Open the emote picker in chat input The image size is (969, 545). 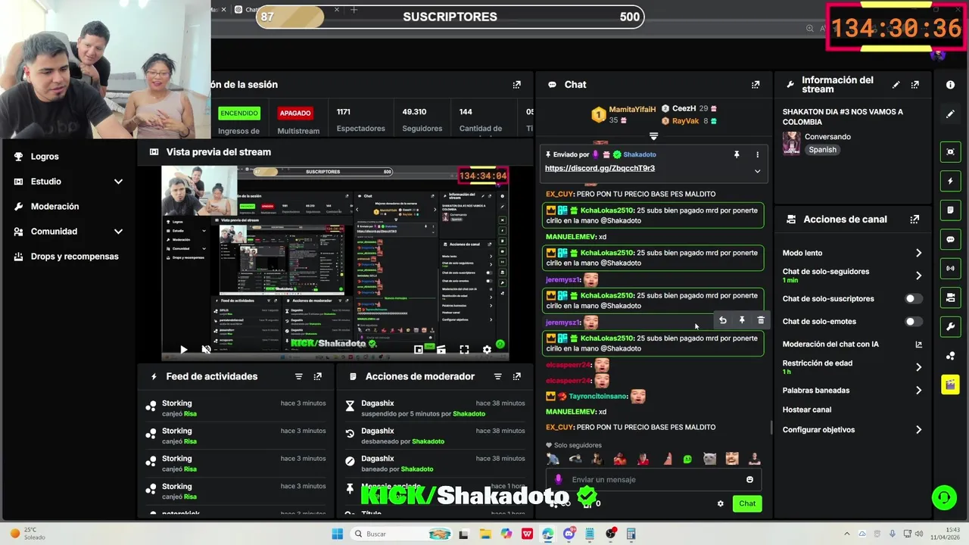pyautogui.click(x=749, y=479)
